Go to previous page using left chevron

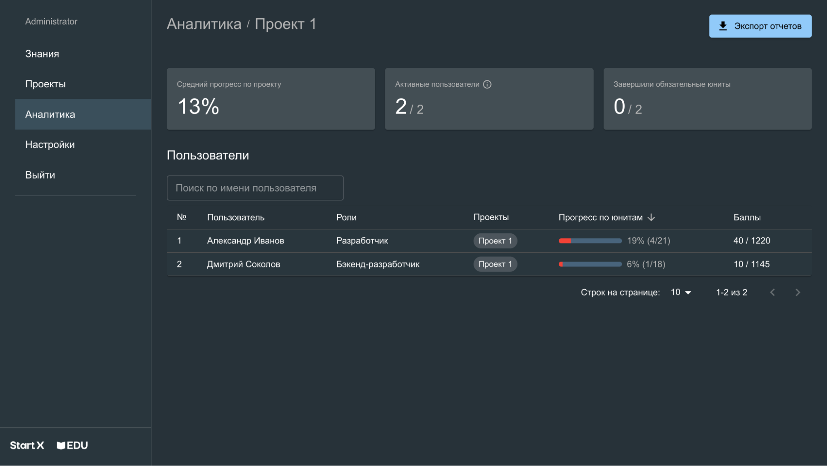click(772, 293)
